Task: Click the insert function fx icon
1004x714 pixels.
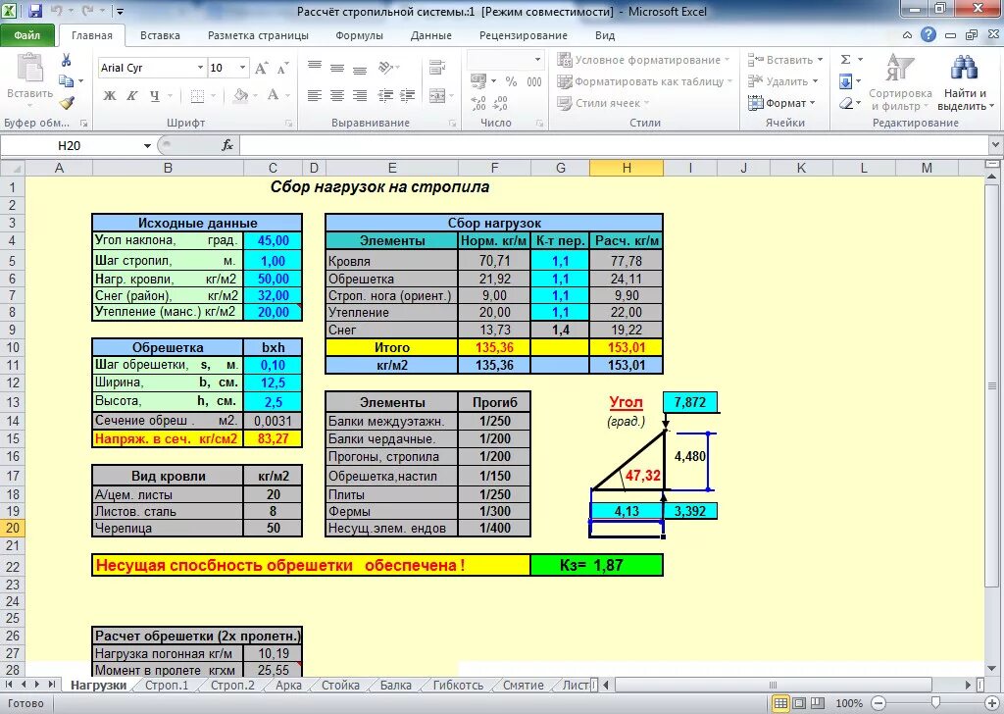Action: point(227,145)
